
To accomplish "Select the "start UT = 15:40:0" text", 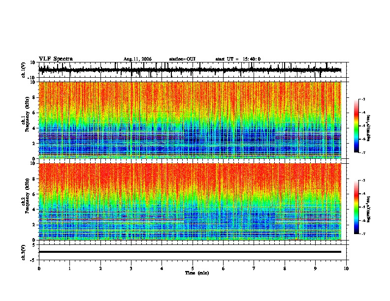I will (238, 59).
